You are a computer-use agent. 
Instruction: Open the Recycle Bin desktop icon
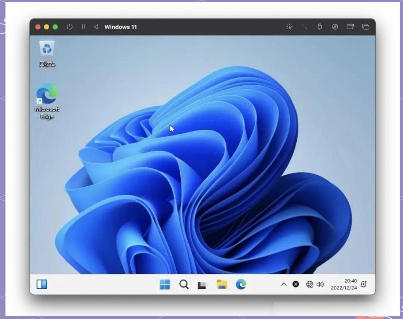coord(47,53)
